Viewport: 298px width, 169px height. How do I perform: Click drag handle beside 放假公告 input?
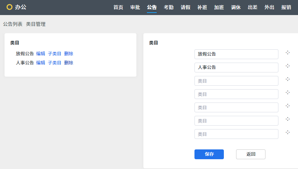coord(288,52)
